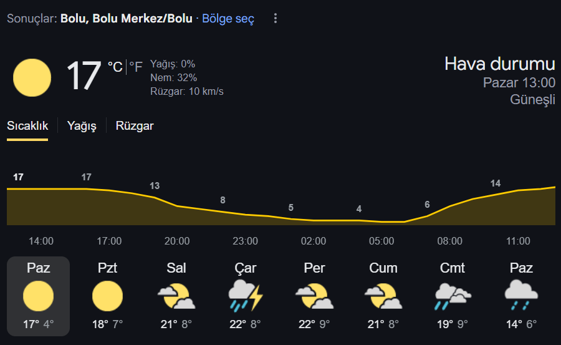Click the 05:00 hour label
Image resolution: width=561 pixels, height=345 pixels.
click(x=381, y=241)
